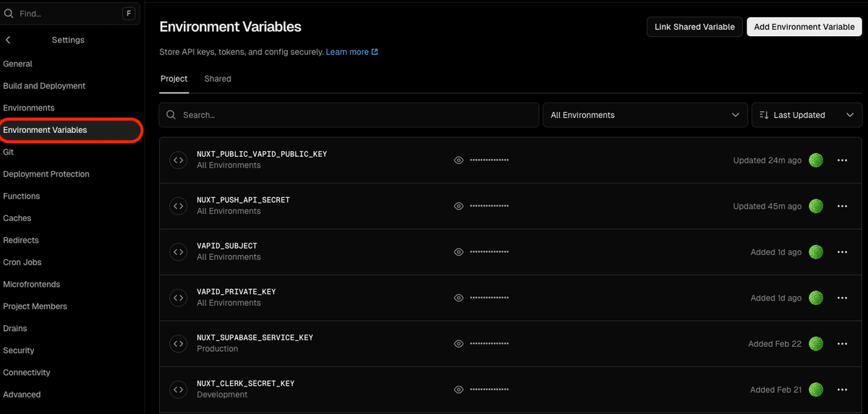Click Link Shared Variable button
Image resolution: width=868 pixels, height=414 pixels.
[694, 27]
